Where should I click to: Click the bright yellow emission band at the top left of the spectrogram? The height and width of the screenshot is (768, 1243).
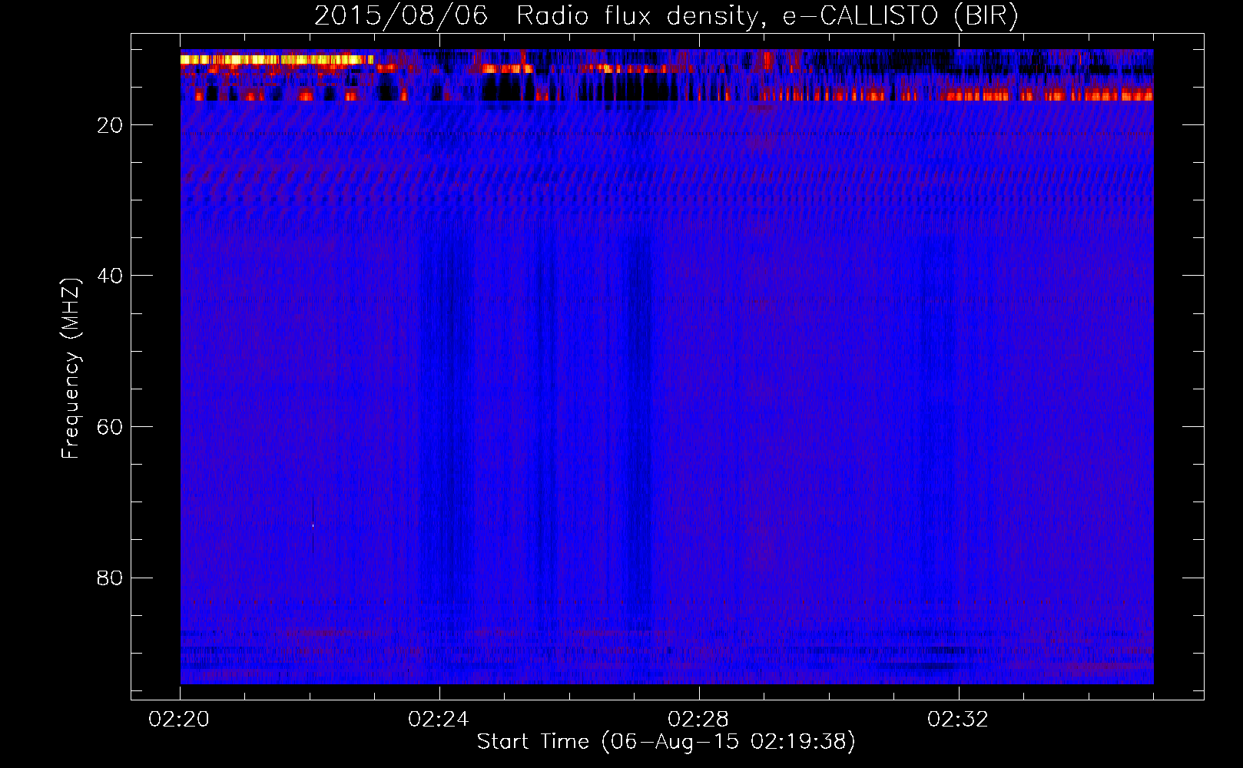pyautogui.click(x=277, y=59)
